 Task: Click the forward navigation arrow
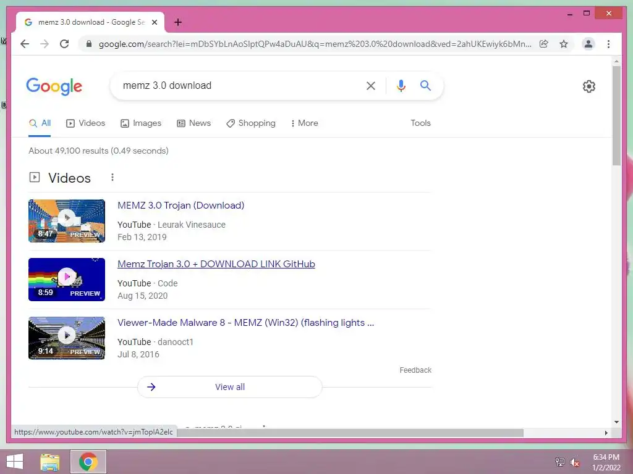tap(45, 44)
